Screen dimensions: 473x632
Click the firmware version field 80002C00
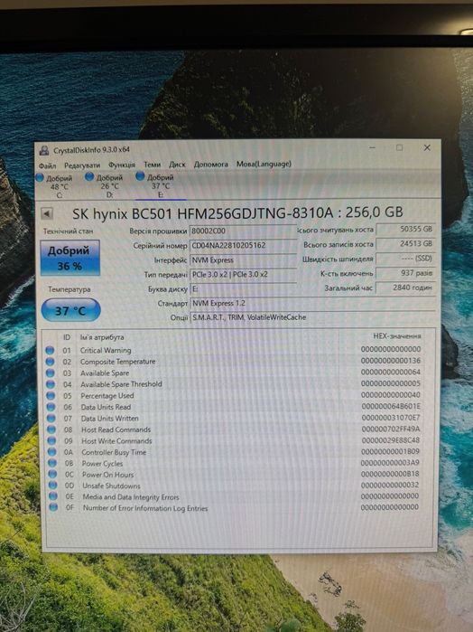[243, 231]
